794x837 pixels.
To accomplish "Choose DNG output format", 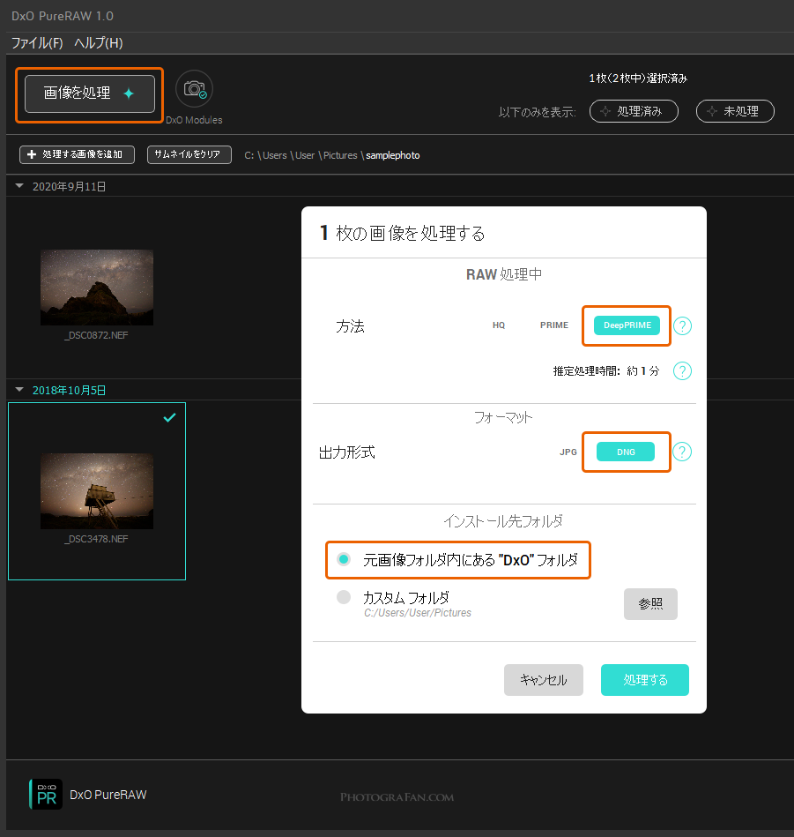I will (x=626, y=452).
